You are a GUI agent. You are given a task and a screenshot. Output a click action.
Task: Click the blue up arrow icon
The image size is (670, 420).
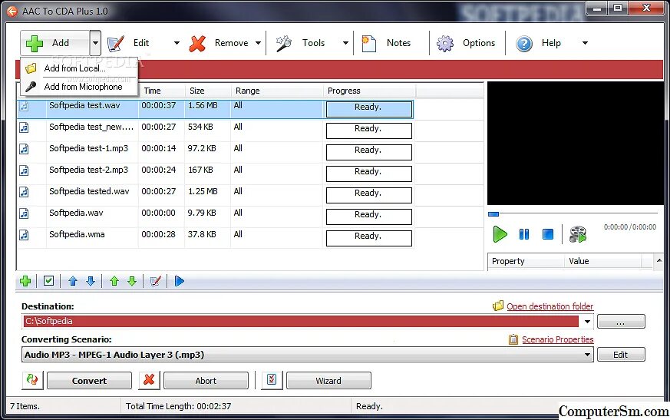pos(73,281)
